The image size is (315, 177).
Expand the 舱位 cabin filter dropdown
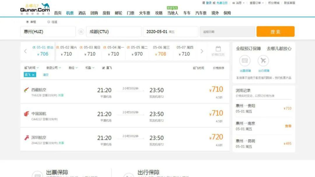pos(73,68)
